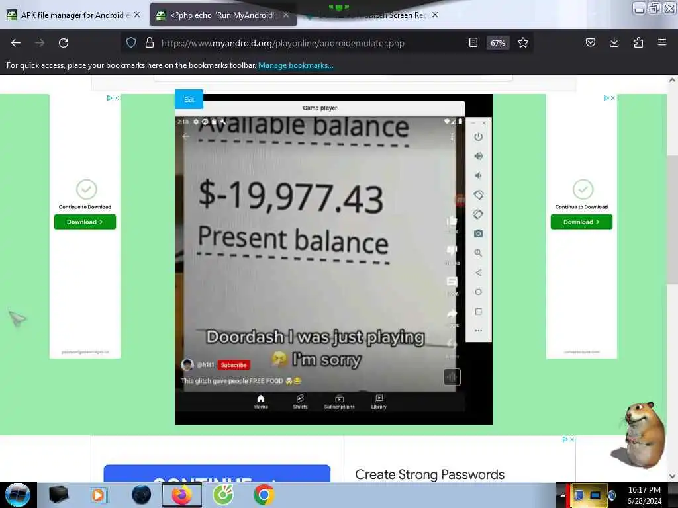The height and width of the screenshot is (508, 678).
Task: Tap the remix icon on the short
Action: [x=452, y=344]
